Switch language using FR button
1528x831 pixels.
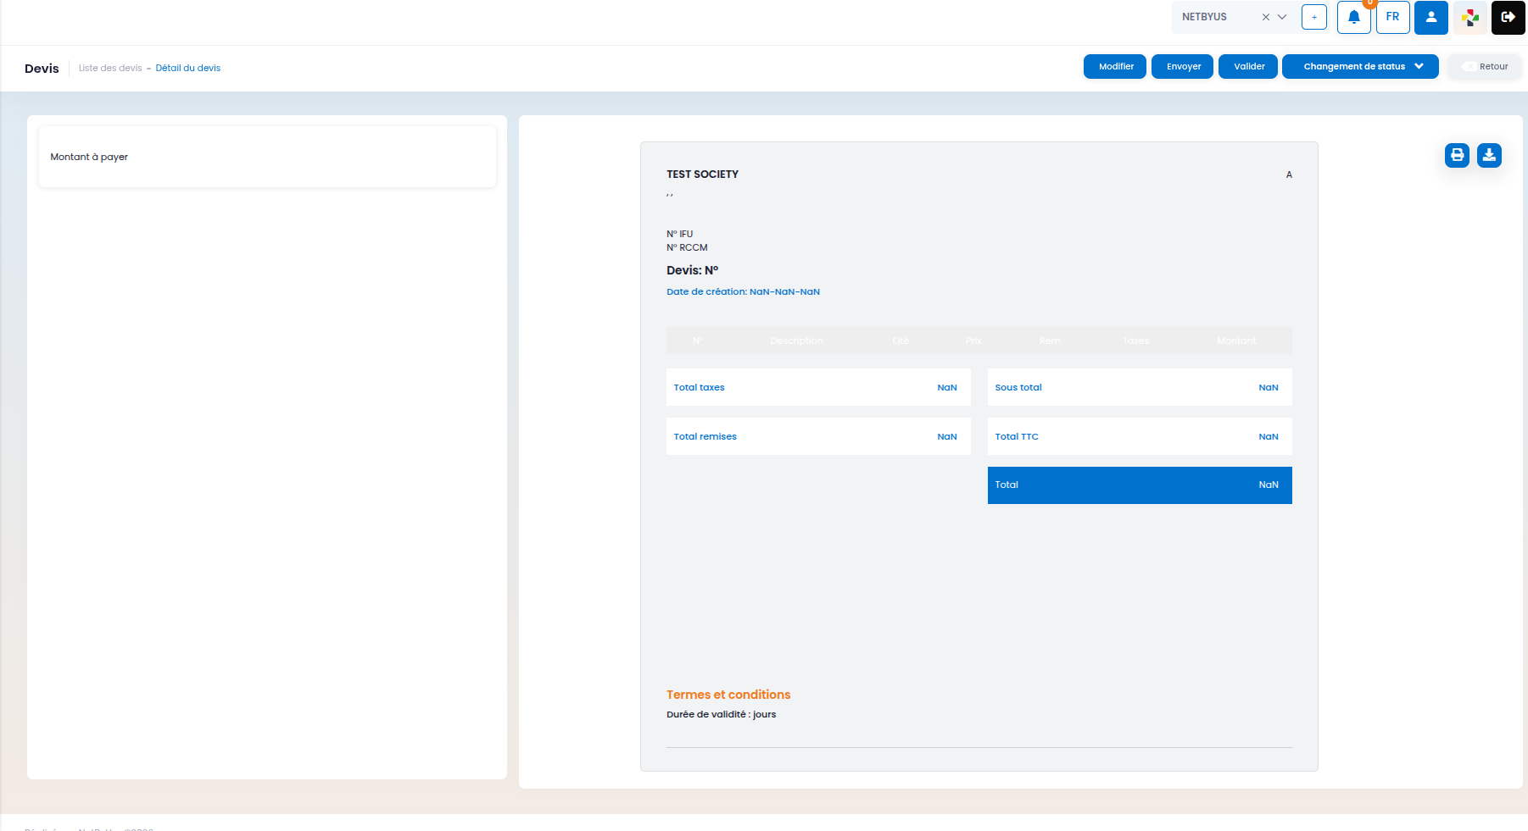[1392, 18]
